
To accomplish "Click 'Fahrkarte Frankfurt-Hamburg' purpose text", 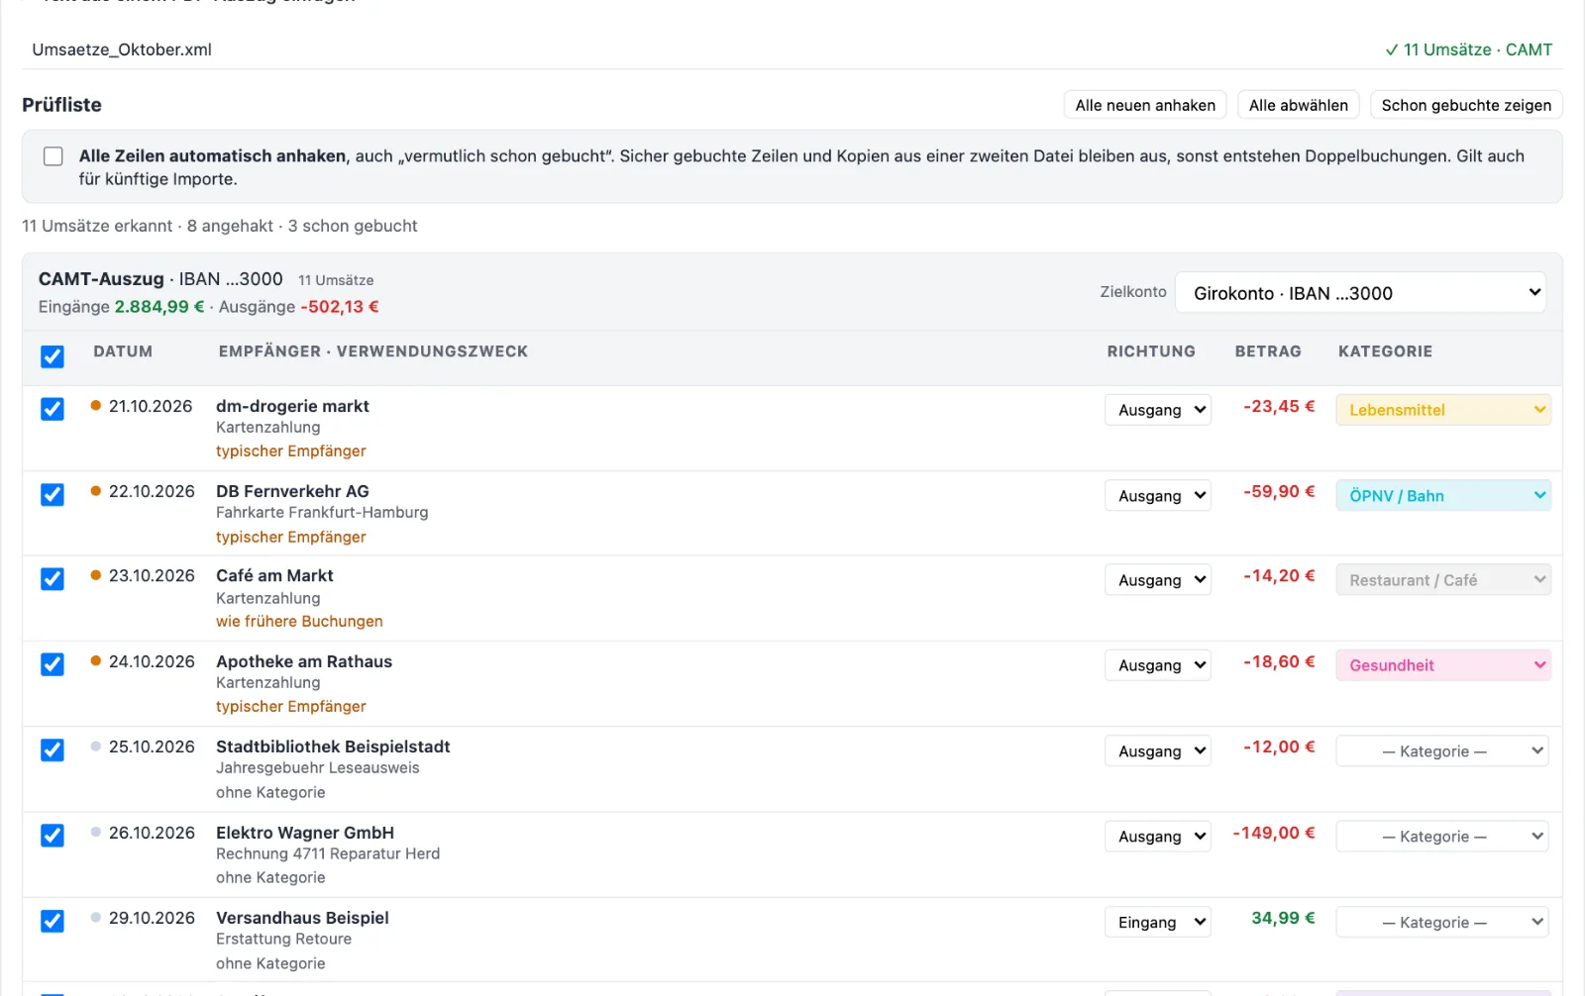I will [x=322, y=513].
